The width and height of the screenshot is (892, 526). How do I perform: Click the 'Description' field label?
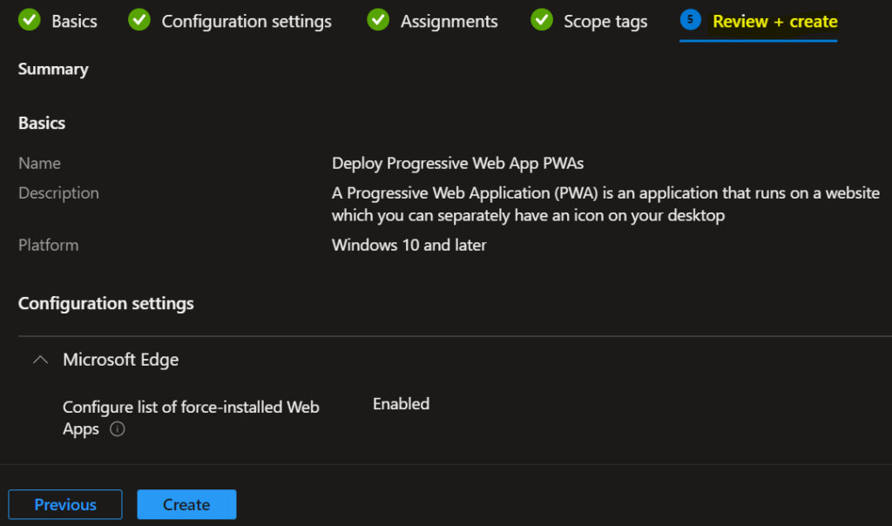[58, 193]
